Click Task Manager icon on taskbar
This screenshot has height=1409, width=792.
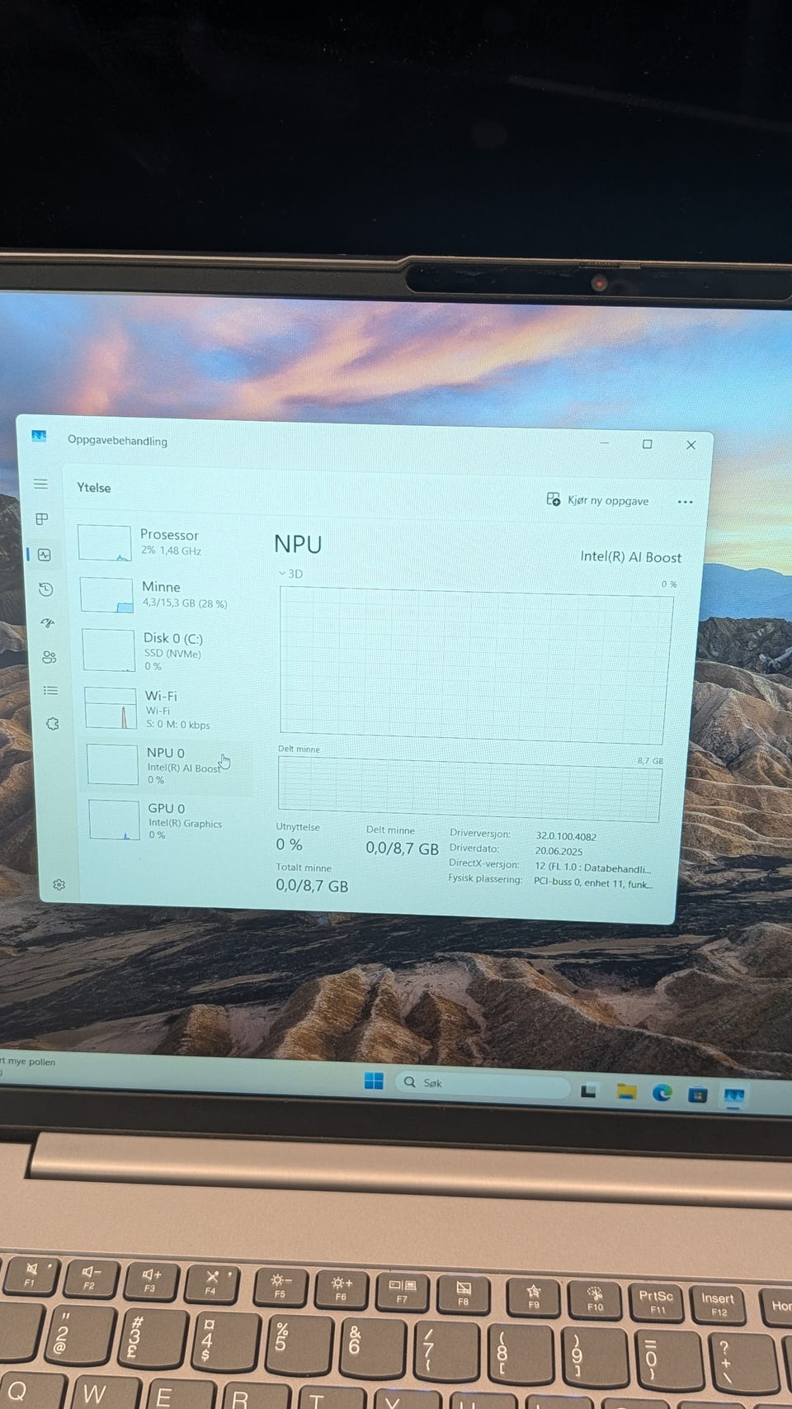click(733, 1096)
